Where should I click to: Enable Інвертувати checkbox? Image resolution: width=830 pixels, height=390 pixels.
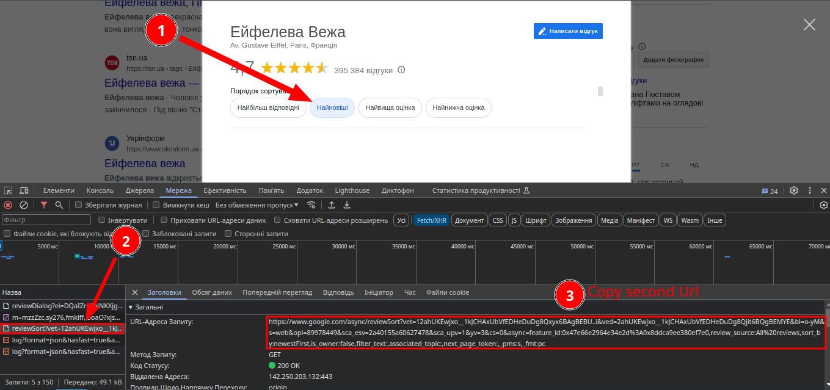click(103, 220)
